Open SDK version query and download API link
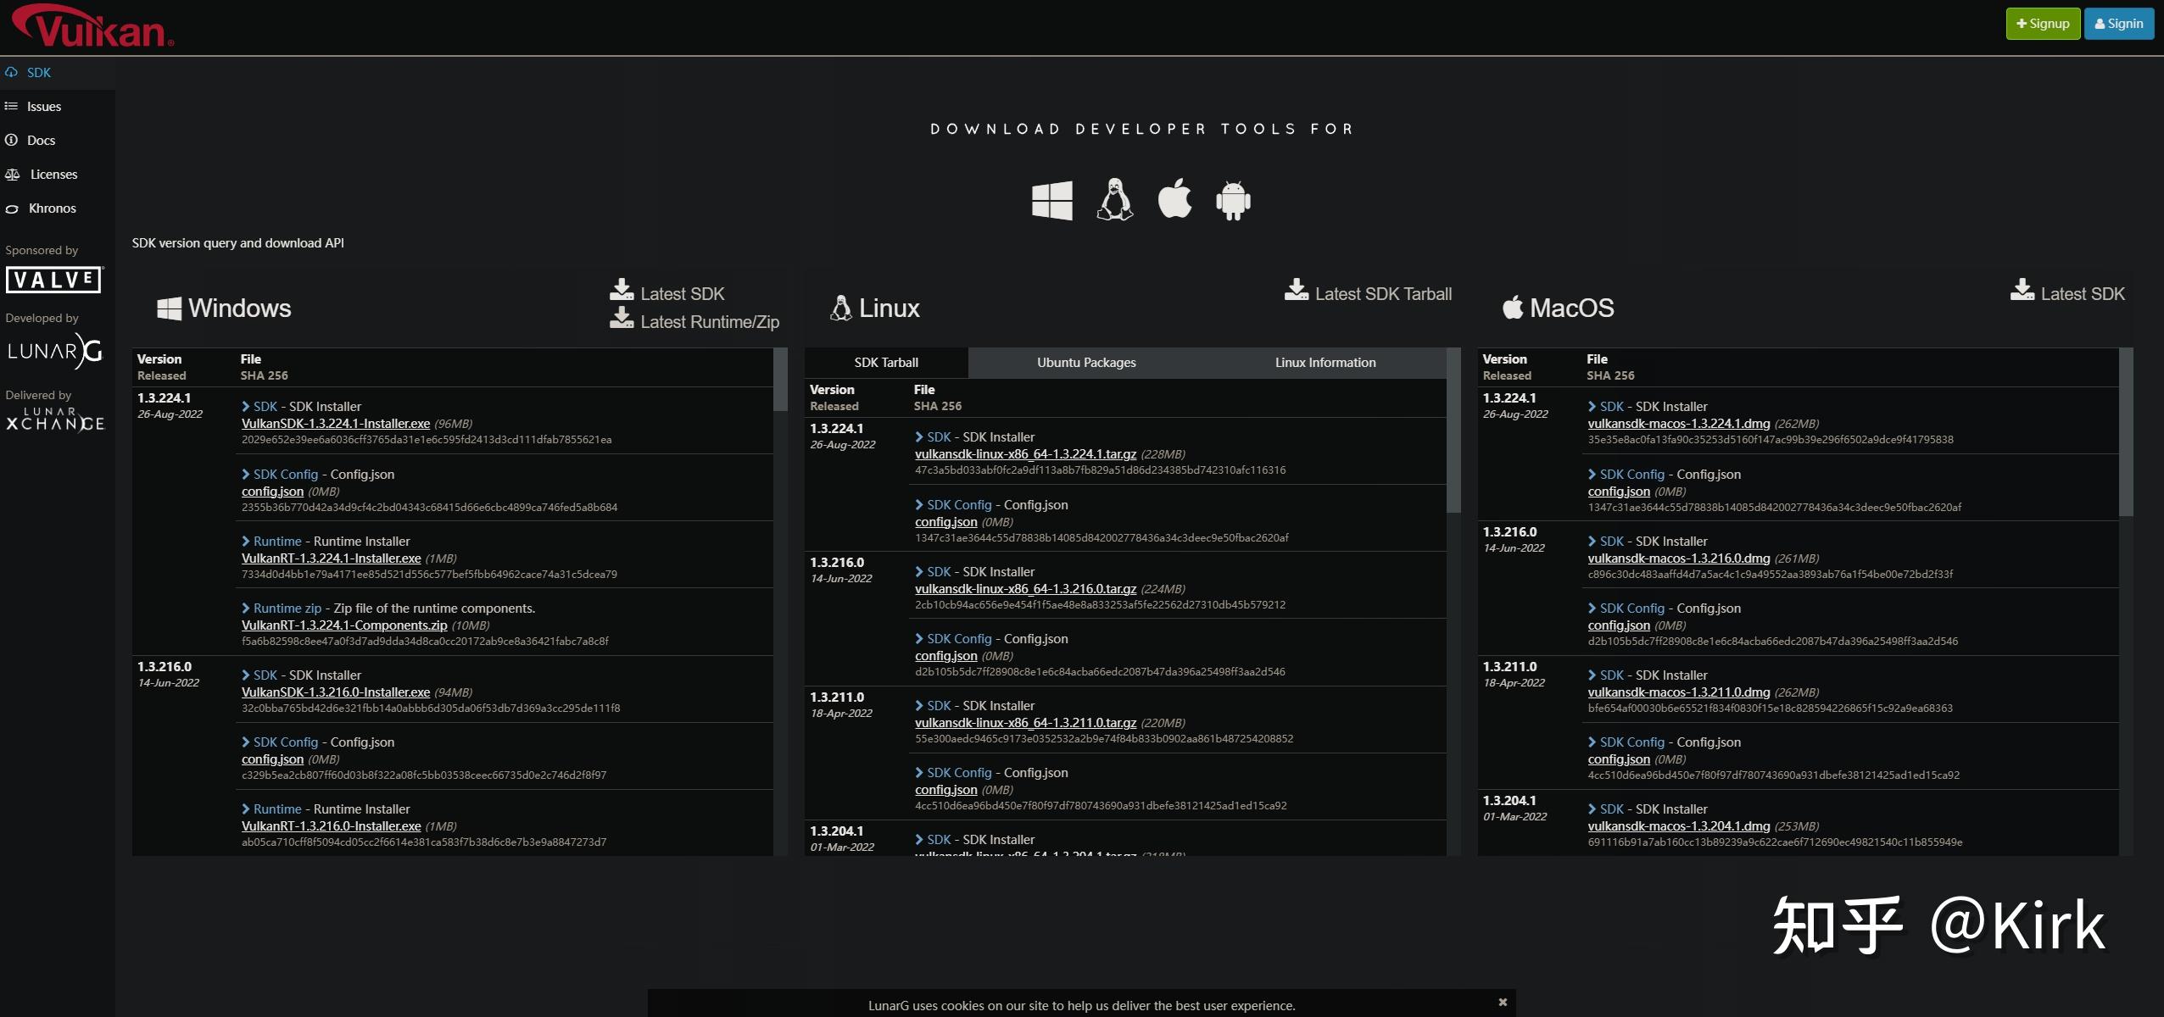 point(237,243)
